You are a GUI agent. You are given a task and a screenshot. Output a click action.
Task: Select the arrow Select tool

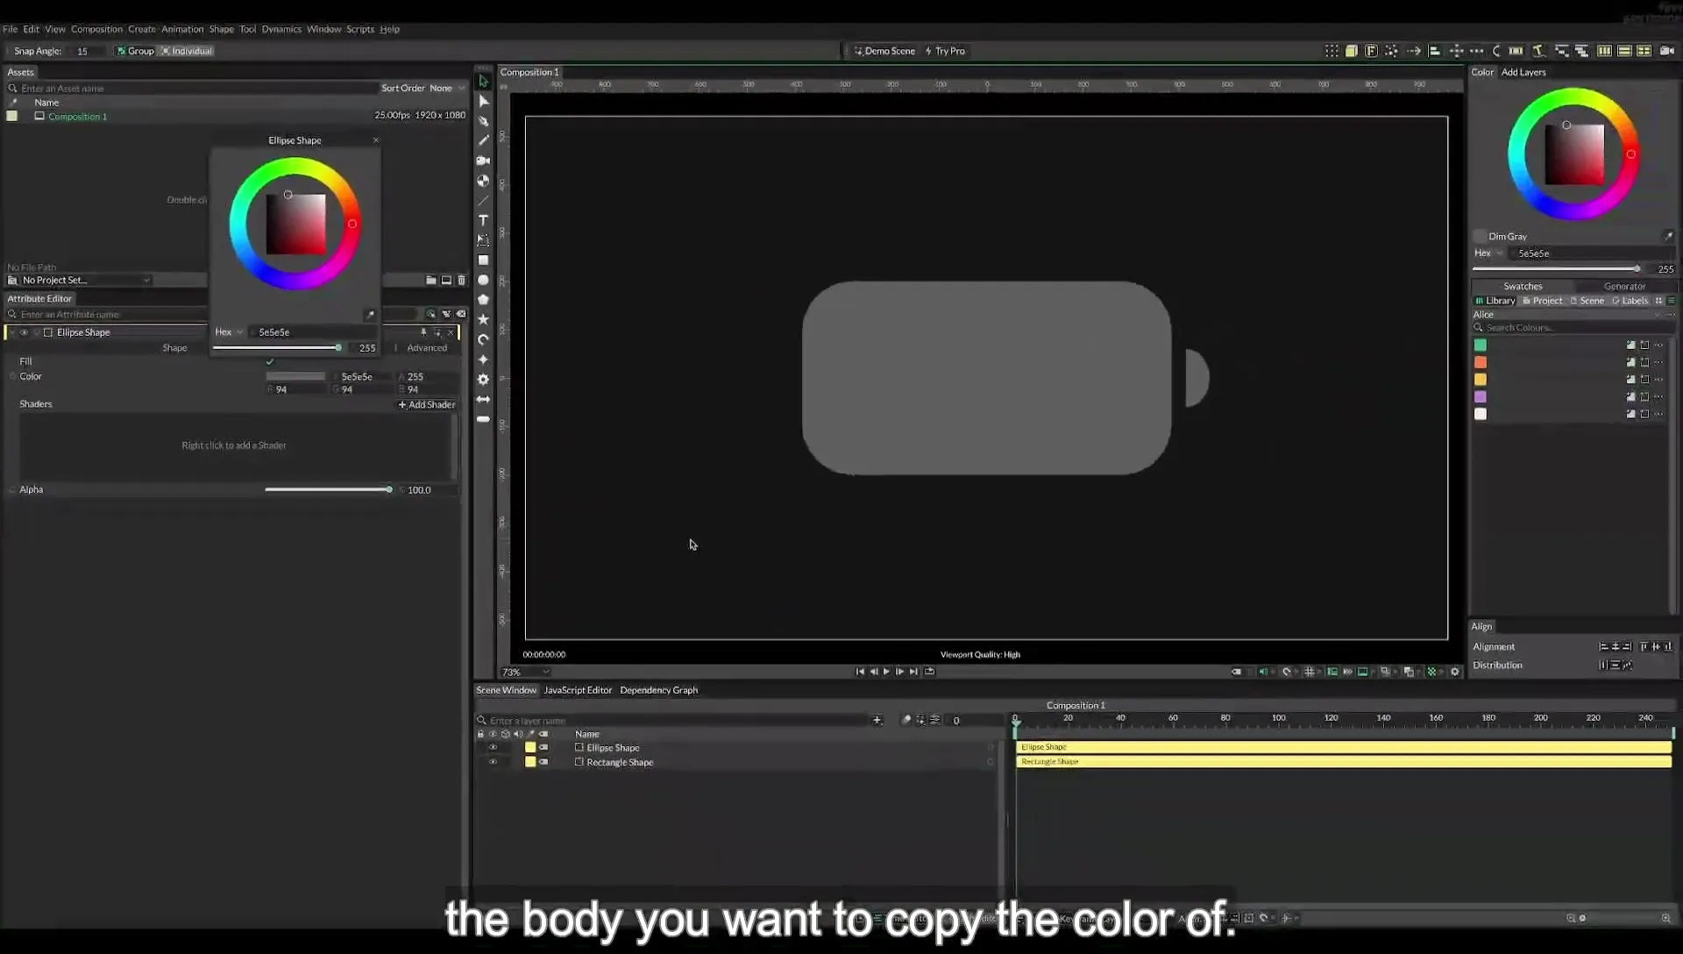tap(483, 82)
